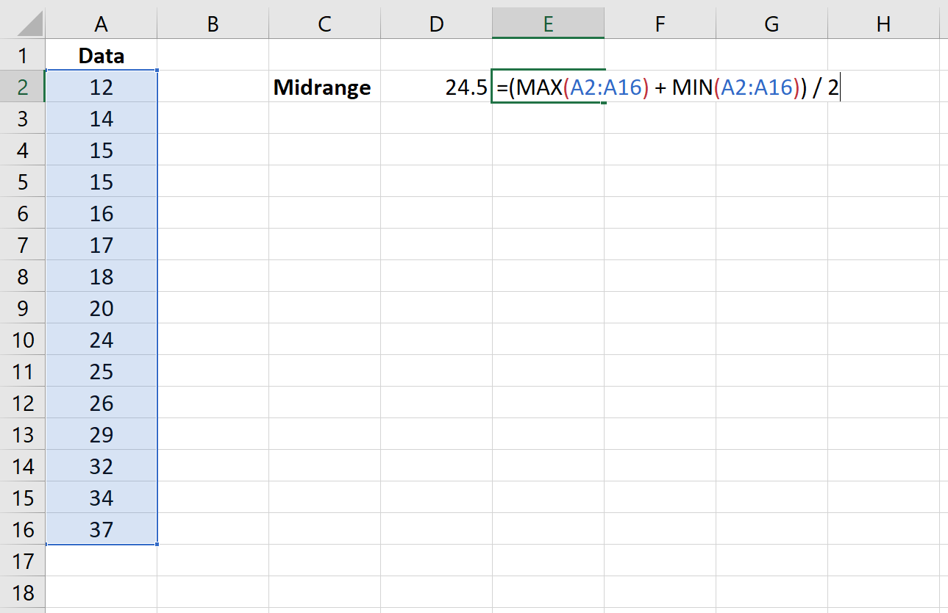
Task: Click cell A4 containing 15
Action: pos(101,150)
